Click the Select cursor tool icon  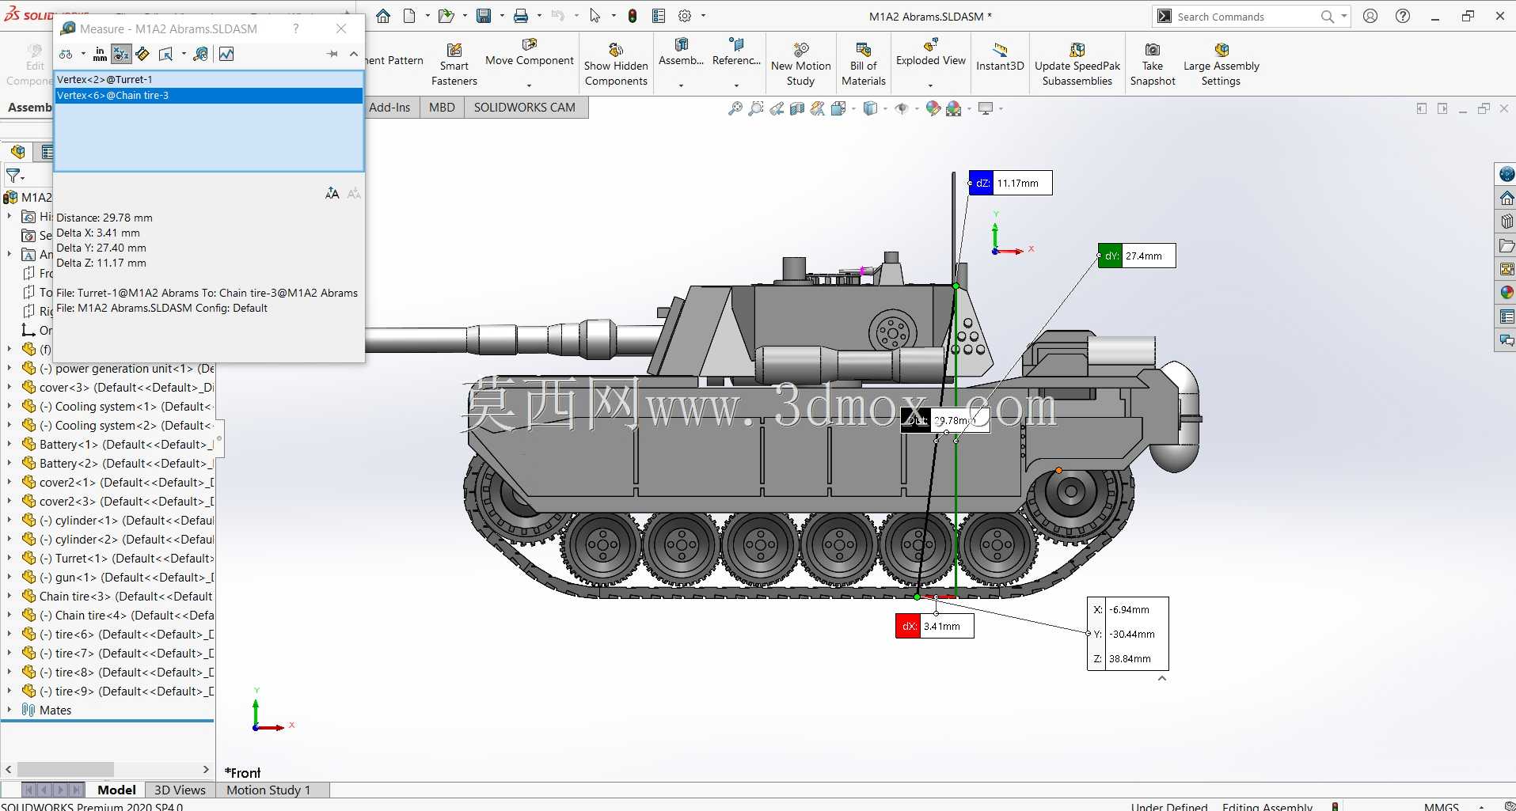coord(595,16)
